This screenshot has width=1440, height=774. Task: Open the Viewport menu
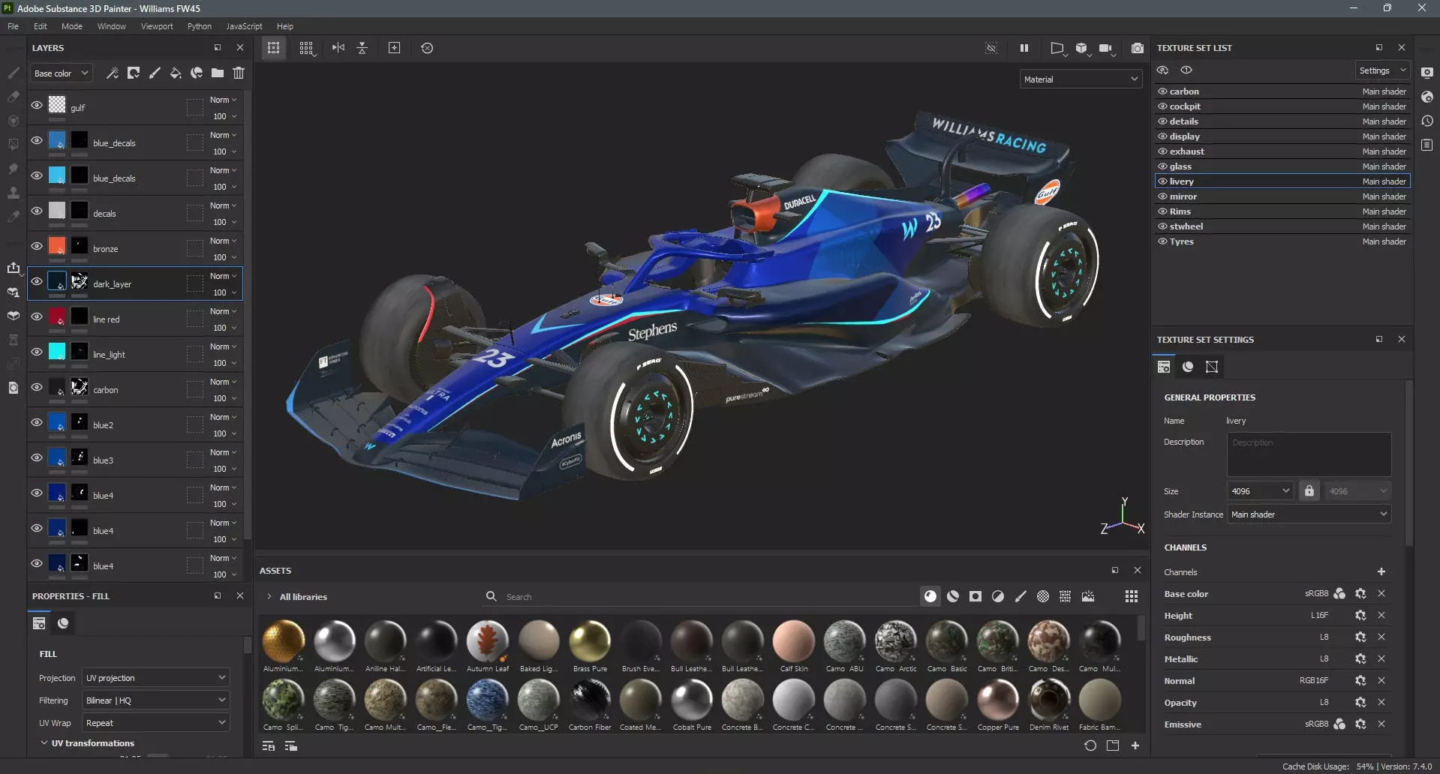point(157,26)
